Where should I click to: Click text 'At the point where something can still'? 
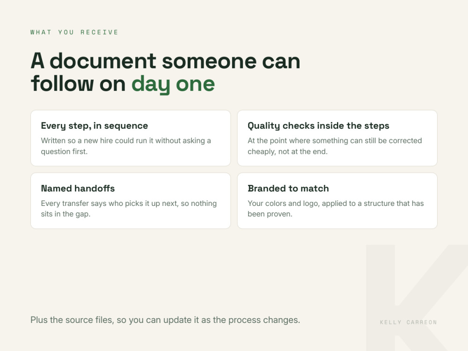tap(312, 140)
